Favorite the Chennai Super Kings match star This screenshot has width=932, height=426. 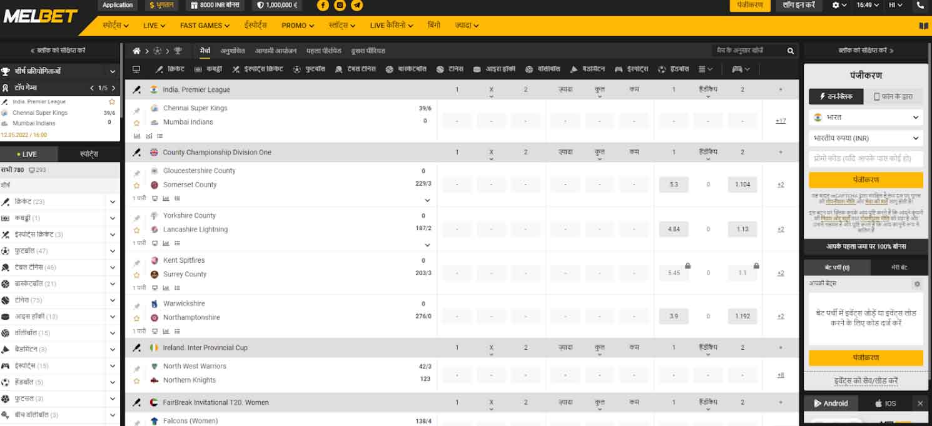(136, 123)
